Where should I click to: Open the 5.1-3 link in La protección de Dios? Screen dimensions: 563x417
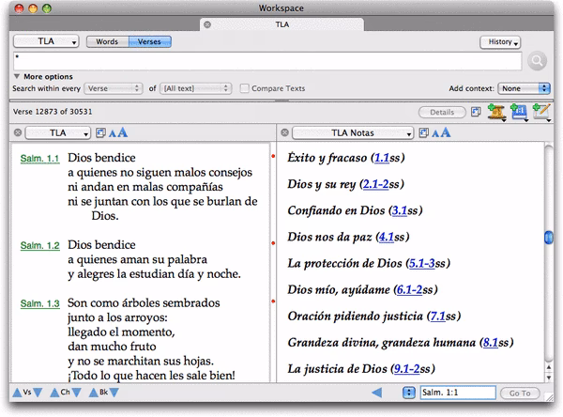coord(422,263)
